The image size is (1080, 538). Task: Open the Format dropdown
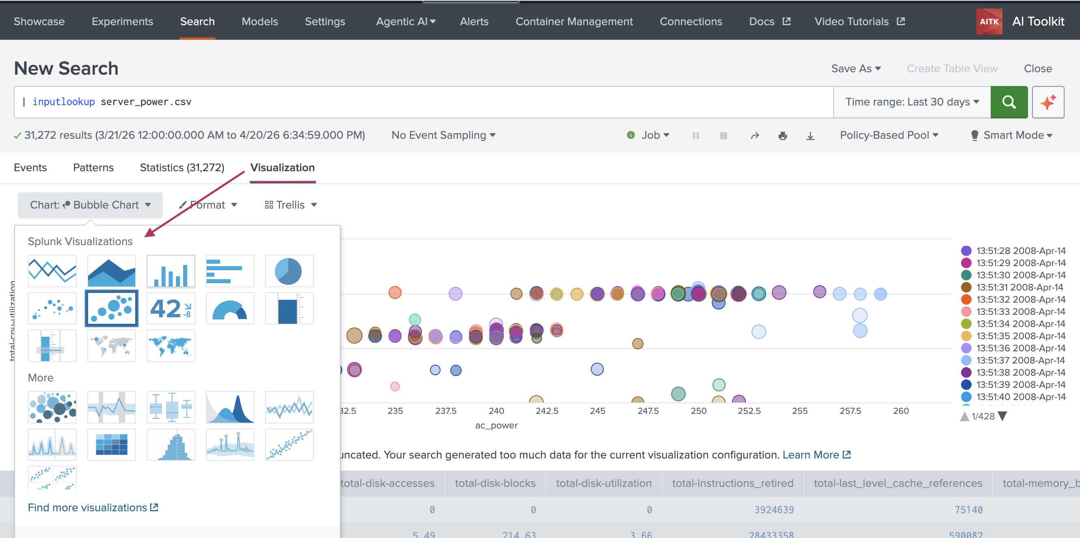coord(208,205)
